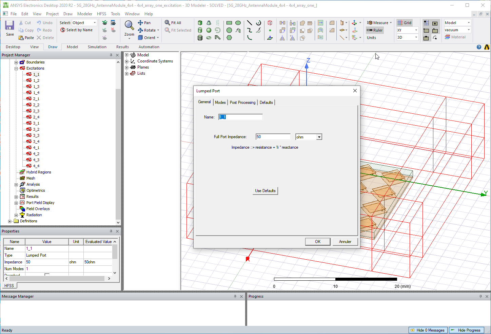Screen dimensions: 491x334
Task: Select excitation 4_4 in project tree
Action: pyautogui.click(x=36, y=166)
